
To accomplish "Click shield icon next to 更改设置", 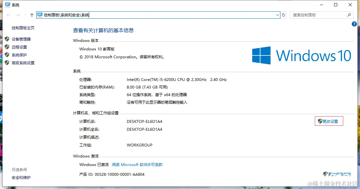I will (x=320, y=121).
